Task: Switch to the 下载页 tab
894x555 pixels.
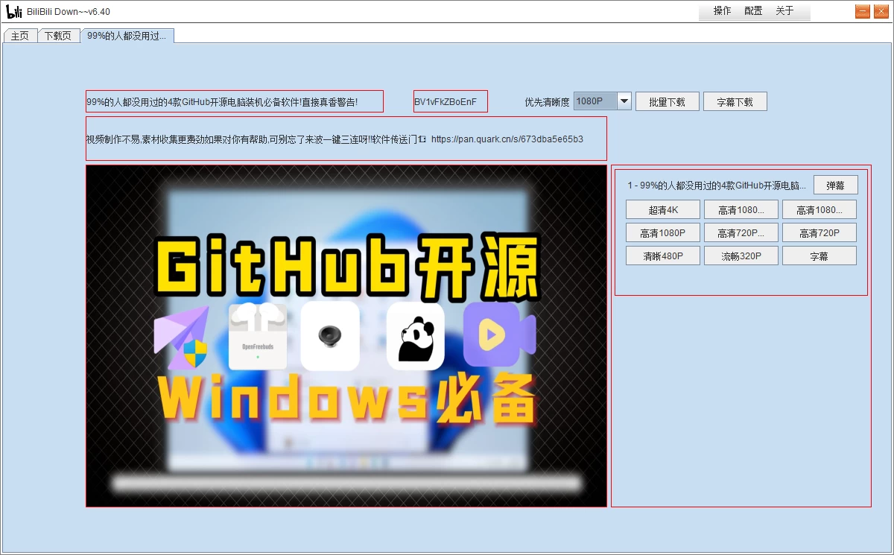Action: tap(57, 35)
